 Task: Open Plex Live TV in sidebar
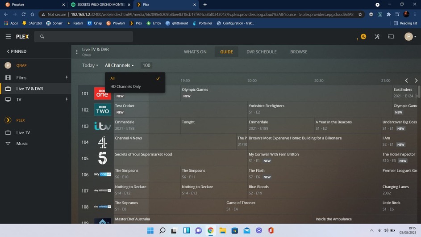pyautogui.click(x=23, y=133)
